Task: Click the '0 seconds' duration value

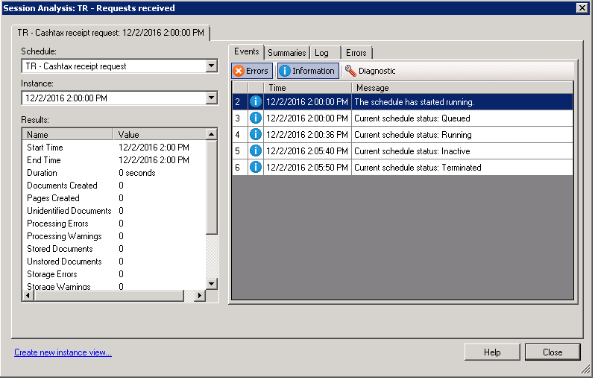Action: 137,173
